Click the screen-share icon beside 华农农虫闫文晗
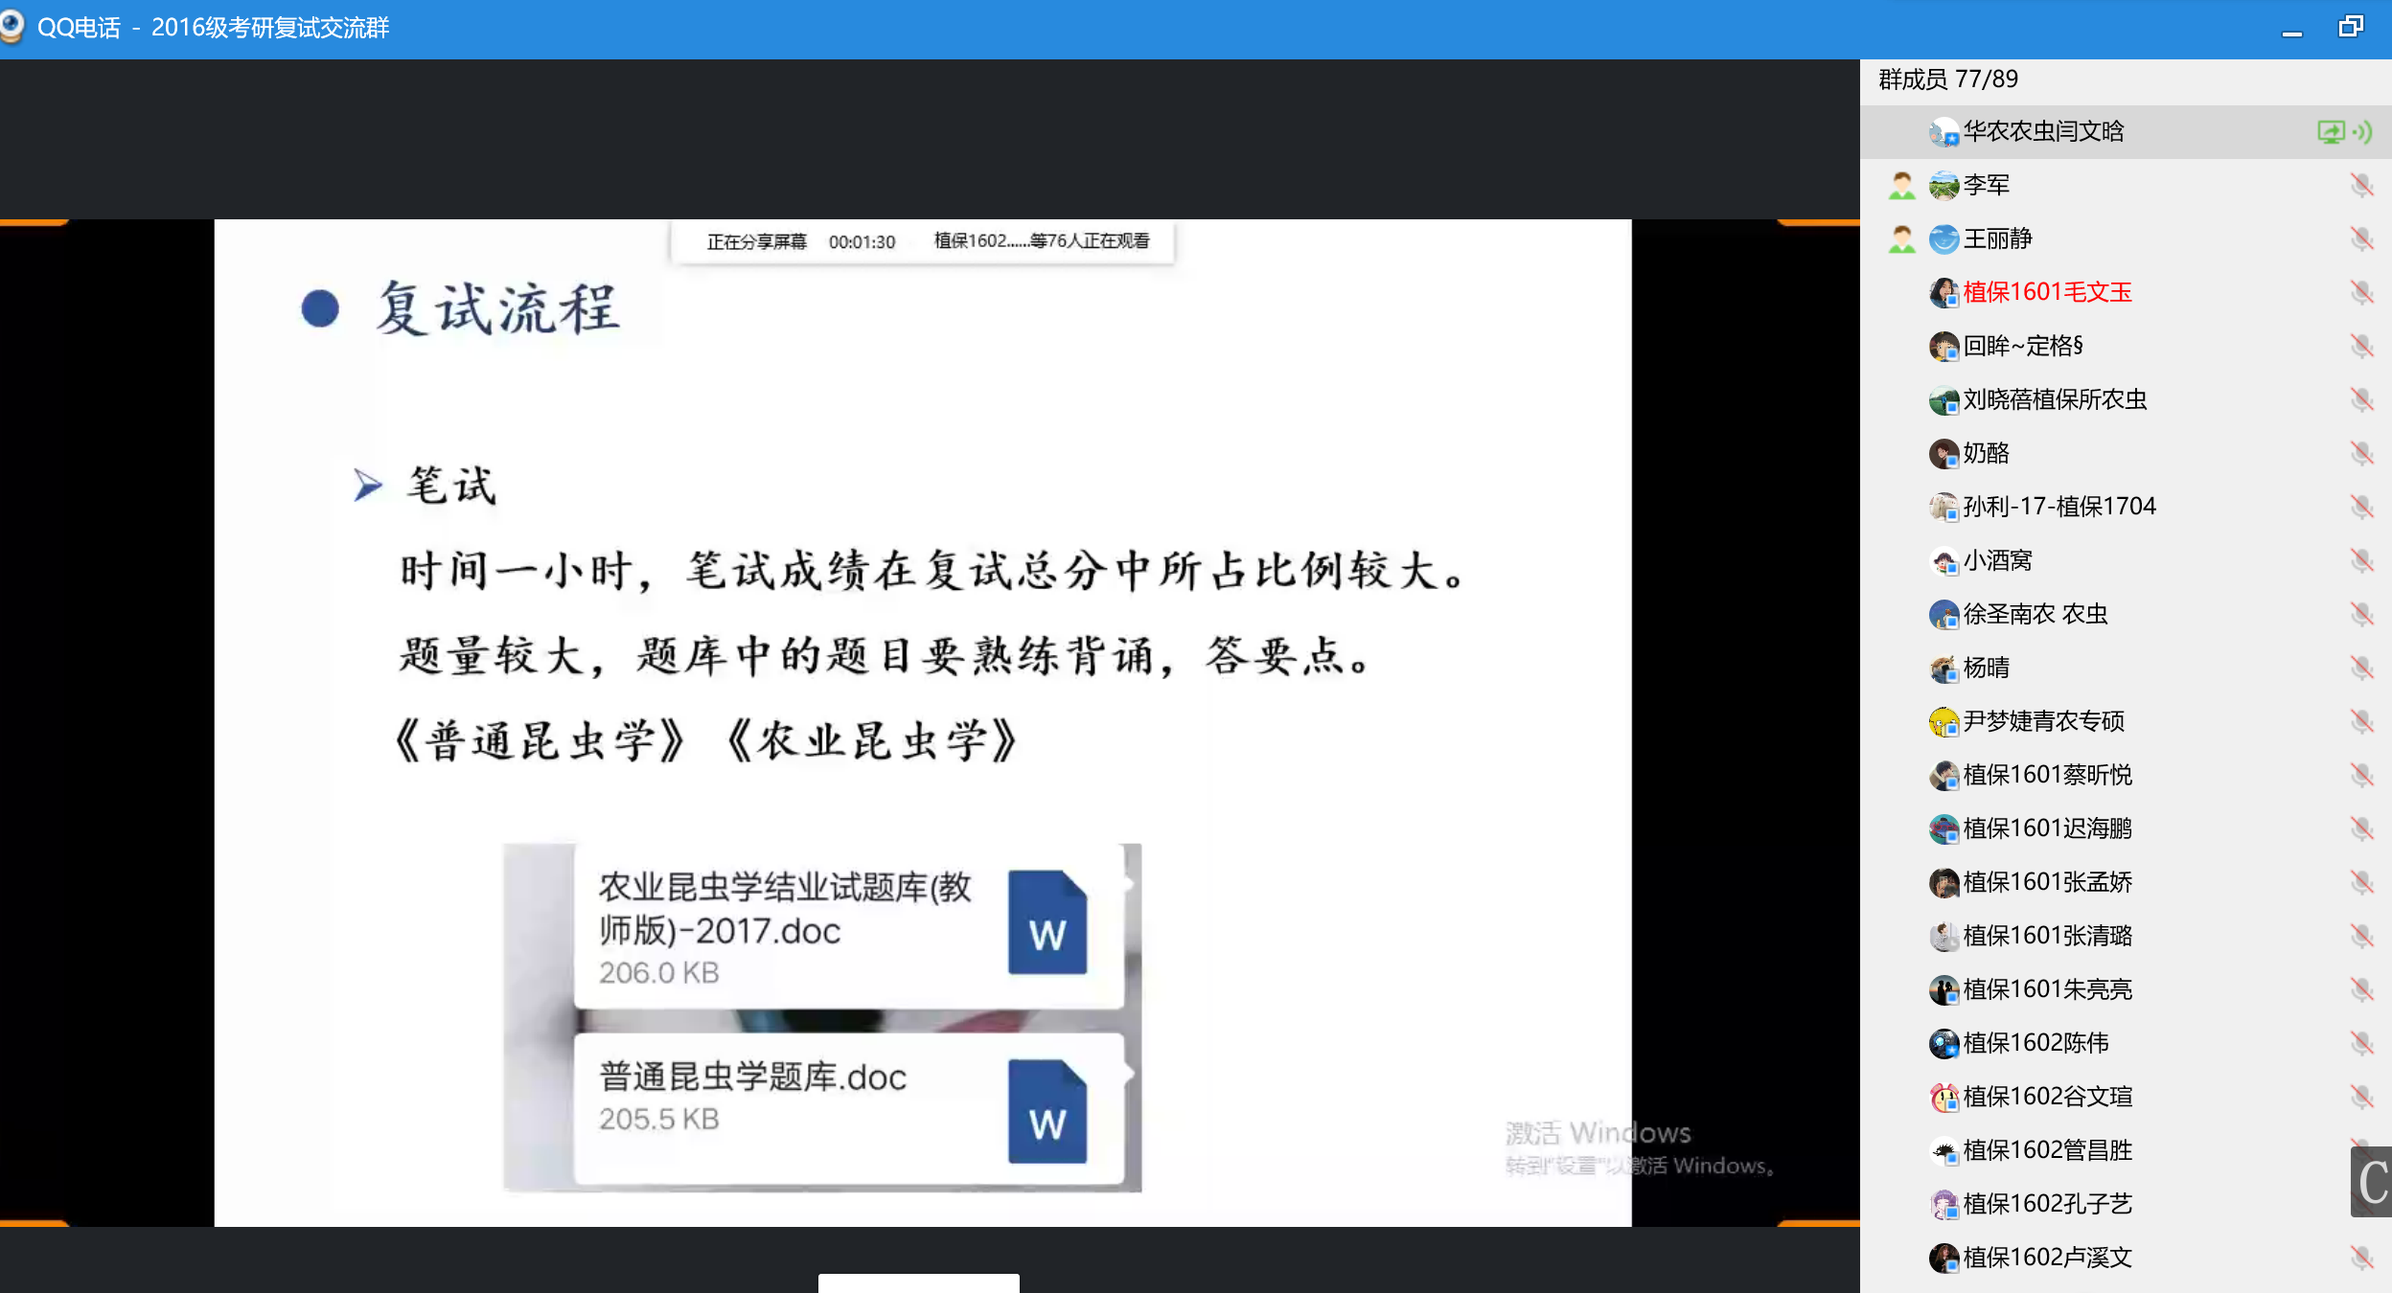 pos(2330,131)
